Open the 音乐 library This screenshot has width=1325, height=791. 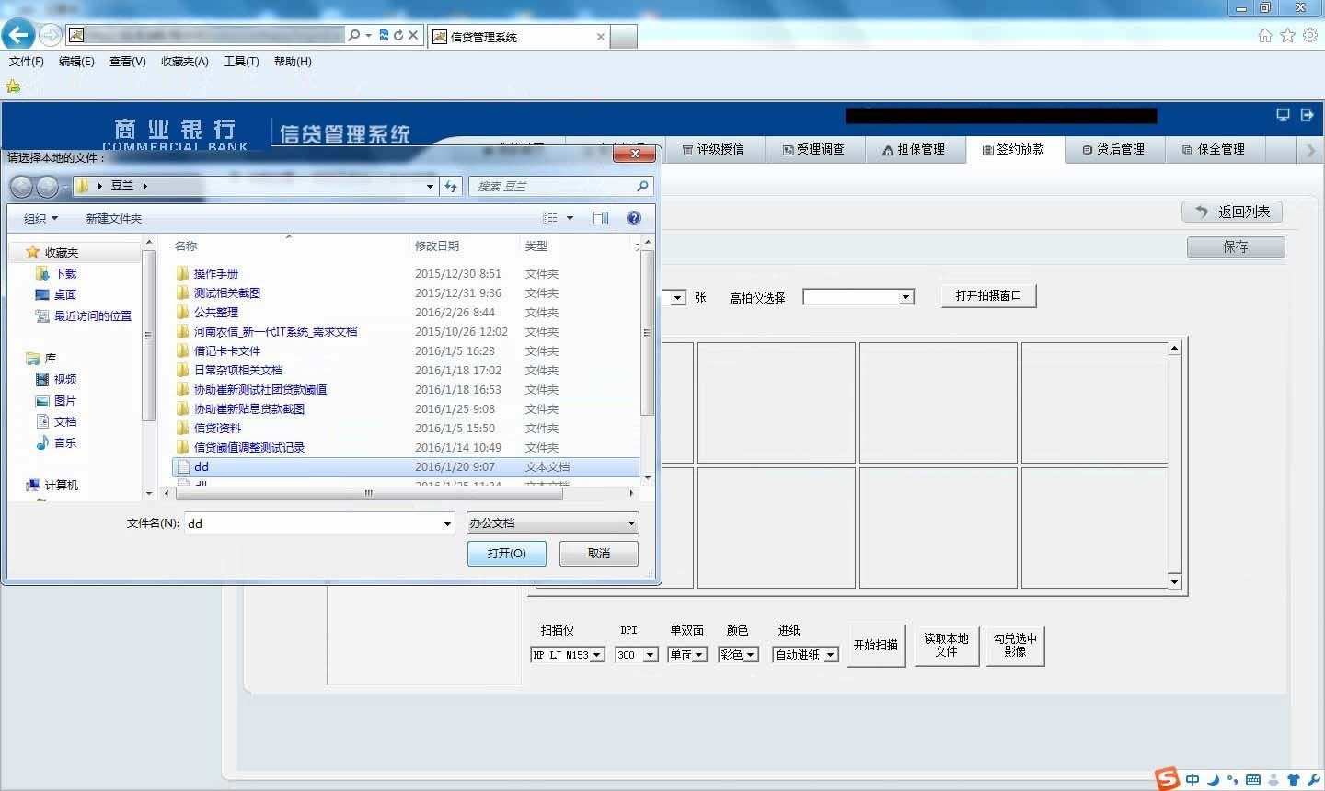click(65, 443)
